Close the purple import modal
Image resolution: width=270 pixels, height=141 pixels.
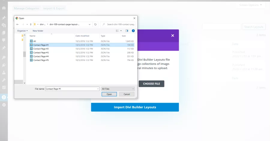click(173, 35)
